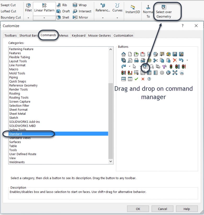Click the Categories list up arrow
204x215 pixels.
coord(111,49)
